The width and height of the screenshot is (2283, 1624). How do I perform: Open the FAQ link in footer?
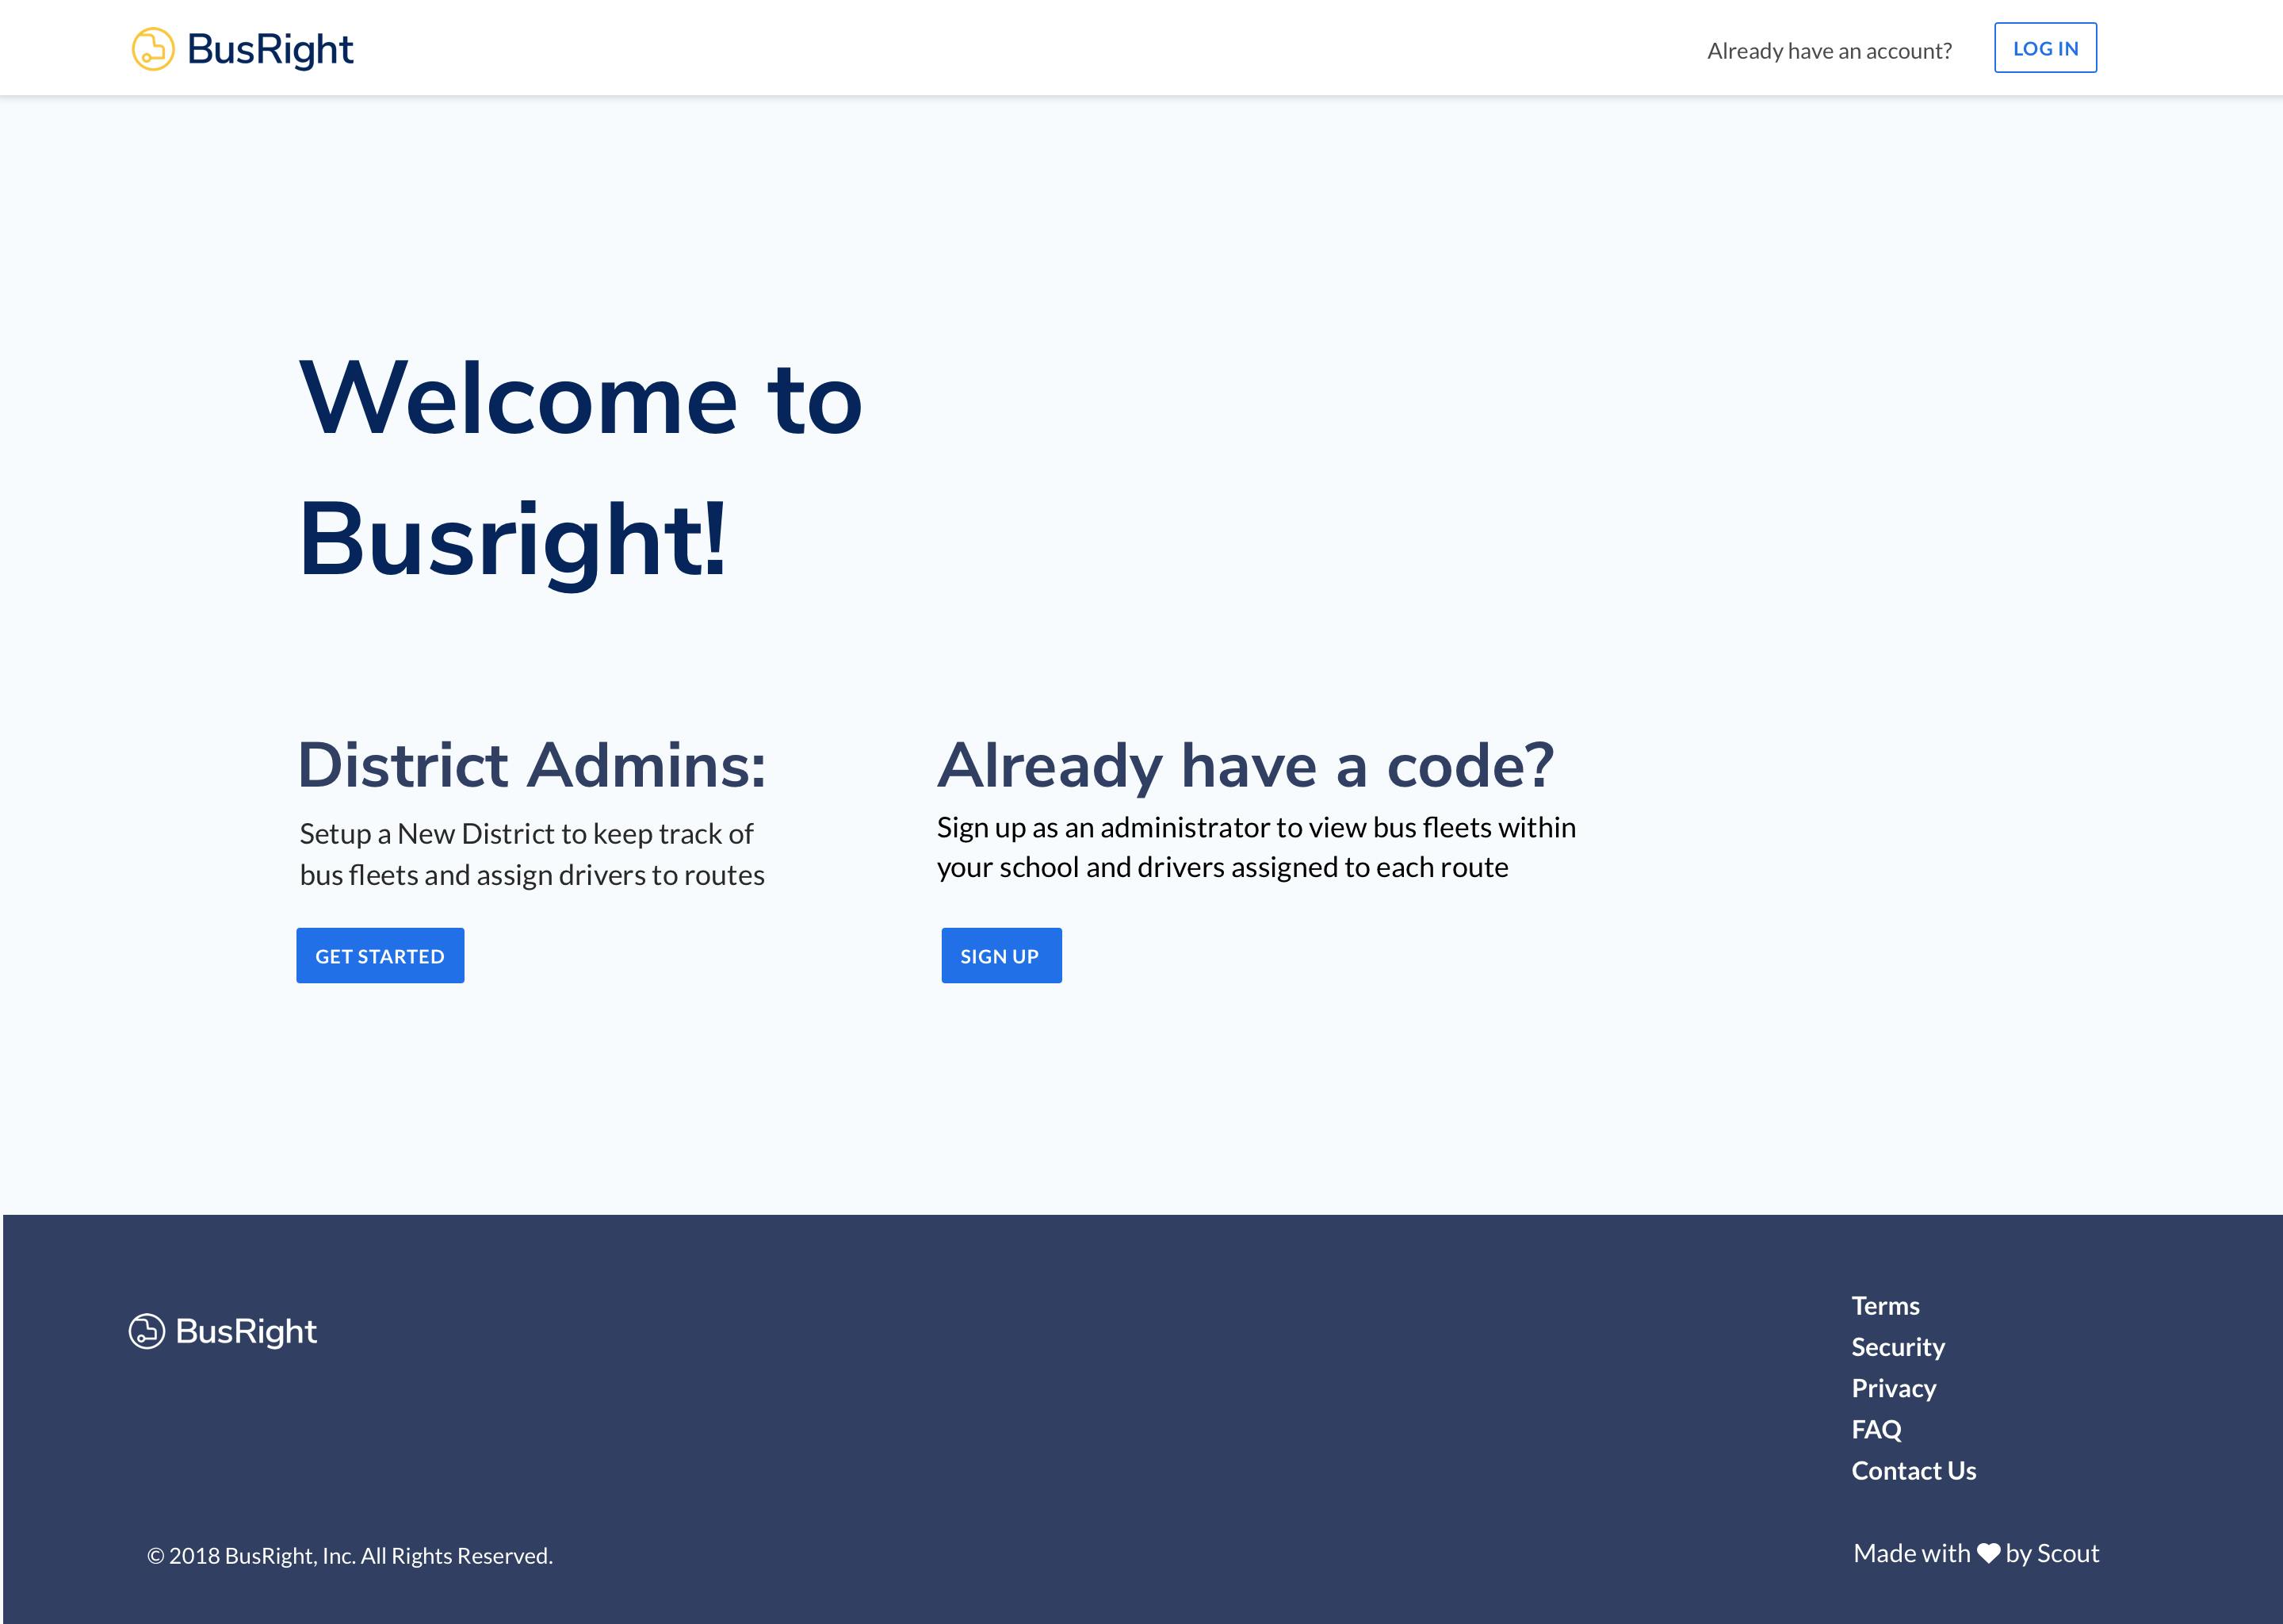tap(1876, 1429)
